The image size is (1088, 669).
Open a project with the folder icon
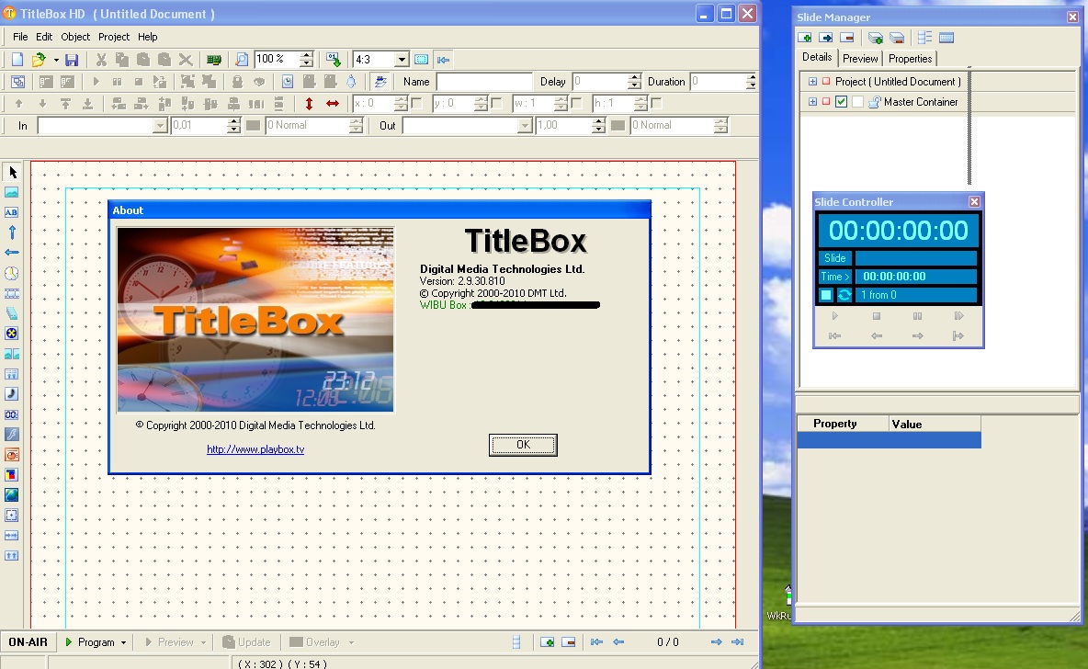40,59
